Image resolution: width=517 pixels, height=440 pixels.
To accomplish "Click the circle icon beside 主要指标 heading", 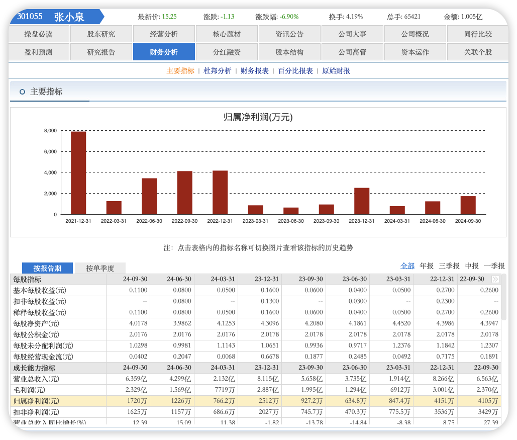I will pyautogui.click(x=22, y=92).
